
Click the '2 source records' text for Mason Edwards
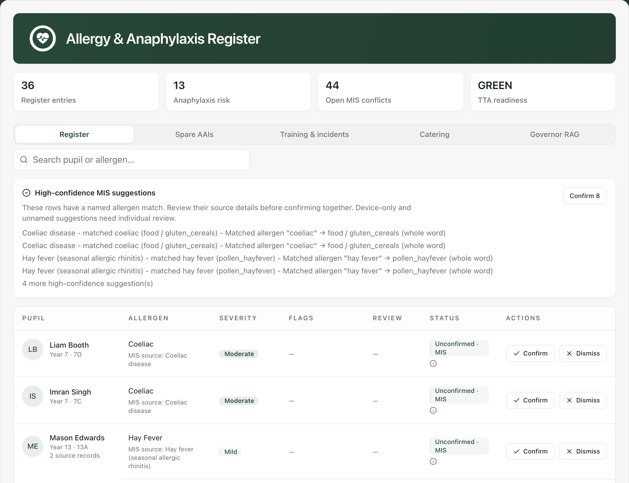click(75, 456)
